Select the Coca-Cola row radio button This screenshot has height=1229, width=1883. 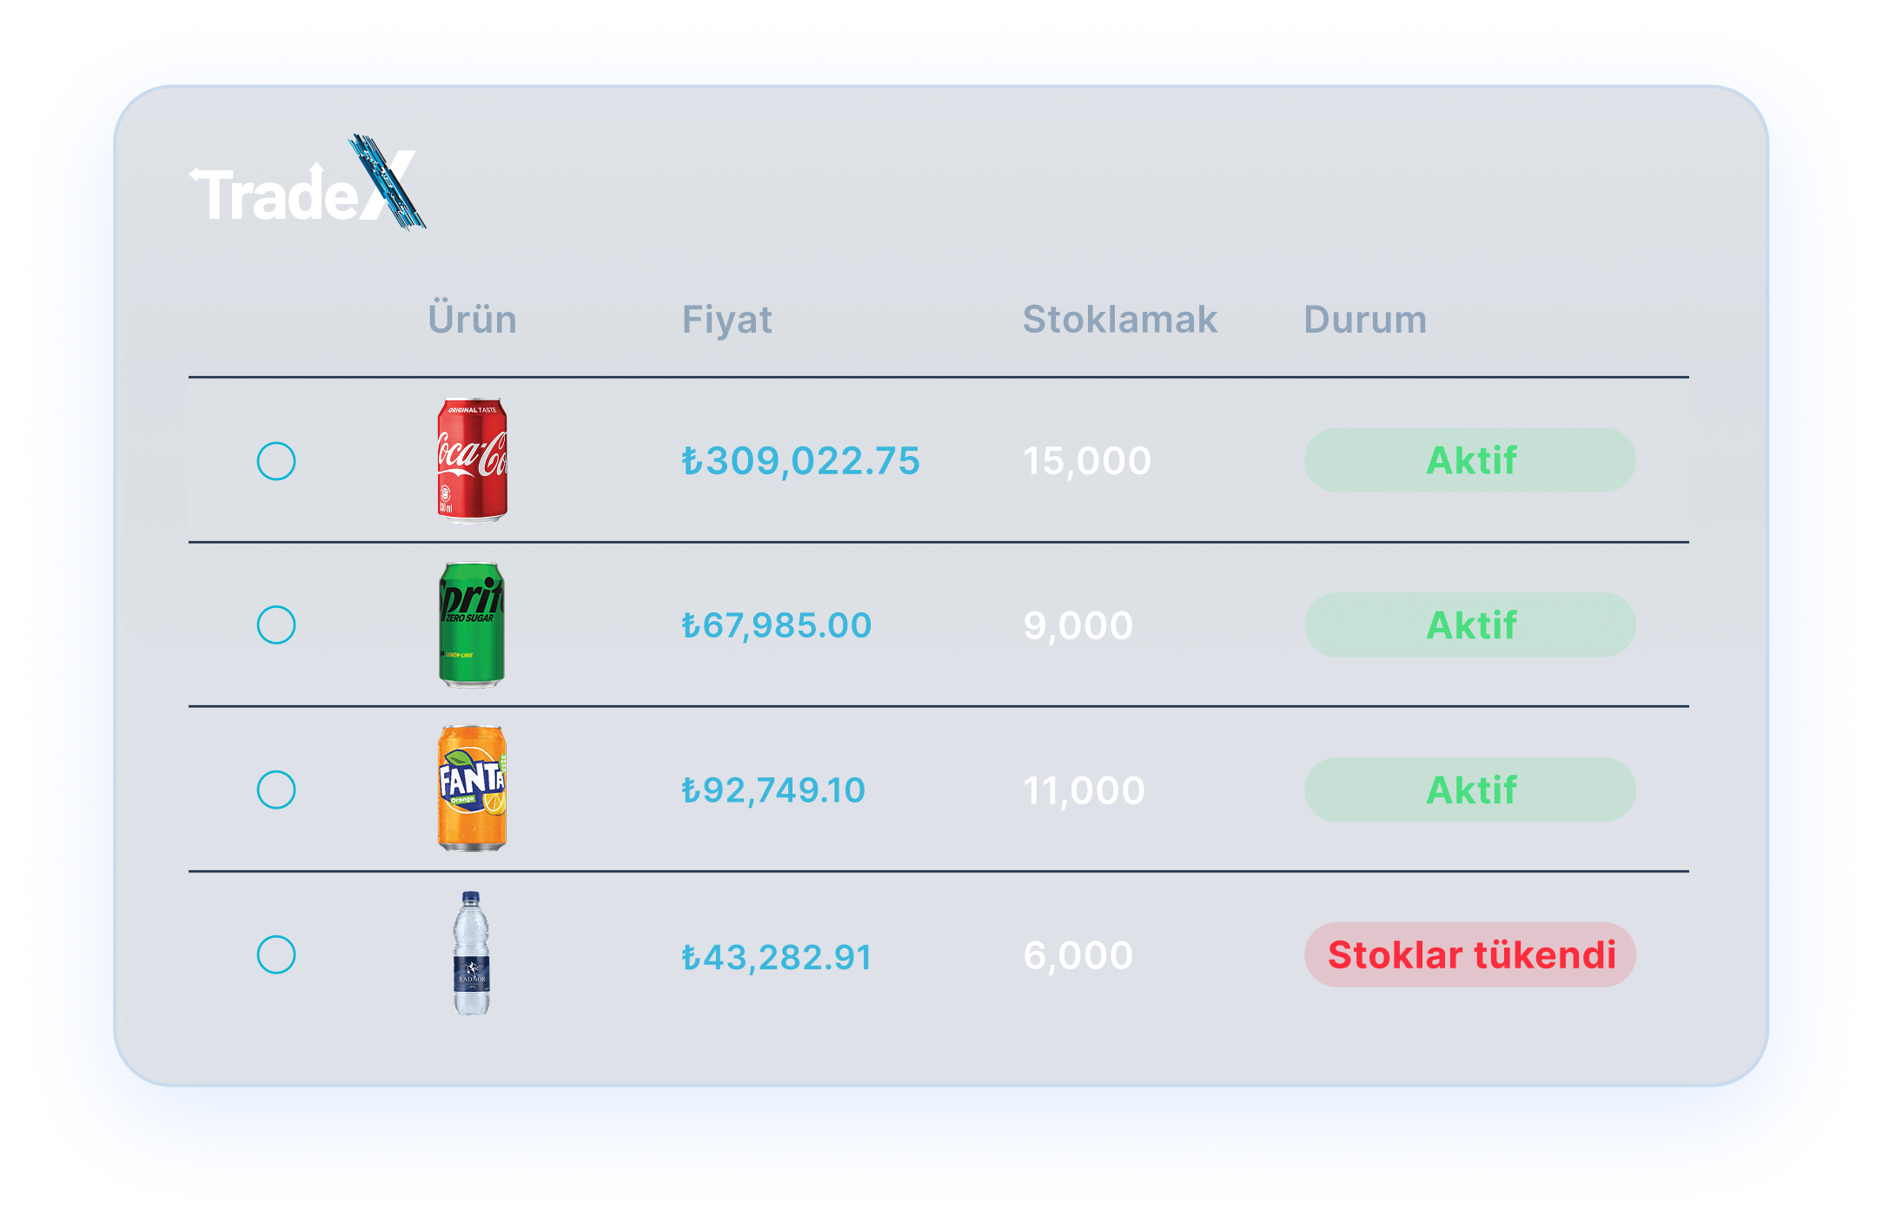coord(276,460)
